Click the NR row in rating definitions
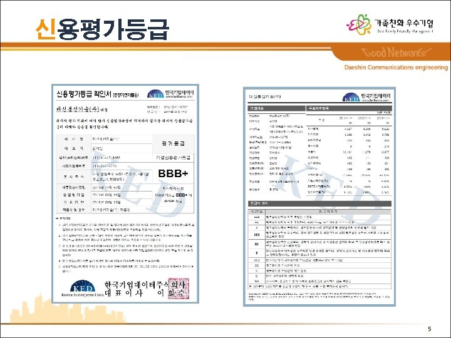This screenshot has width=451, height=338. click(319, 281)
